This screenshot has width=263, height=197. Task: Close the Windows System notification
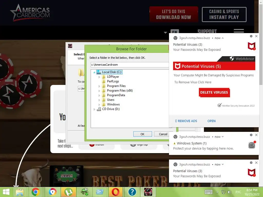tap(256, 135)
